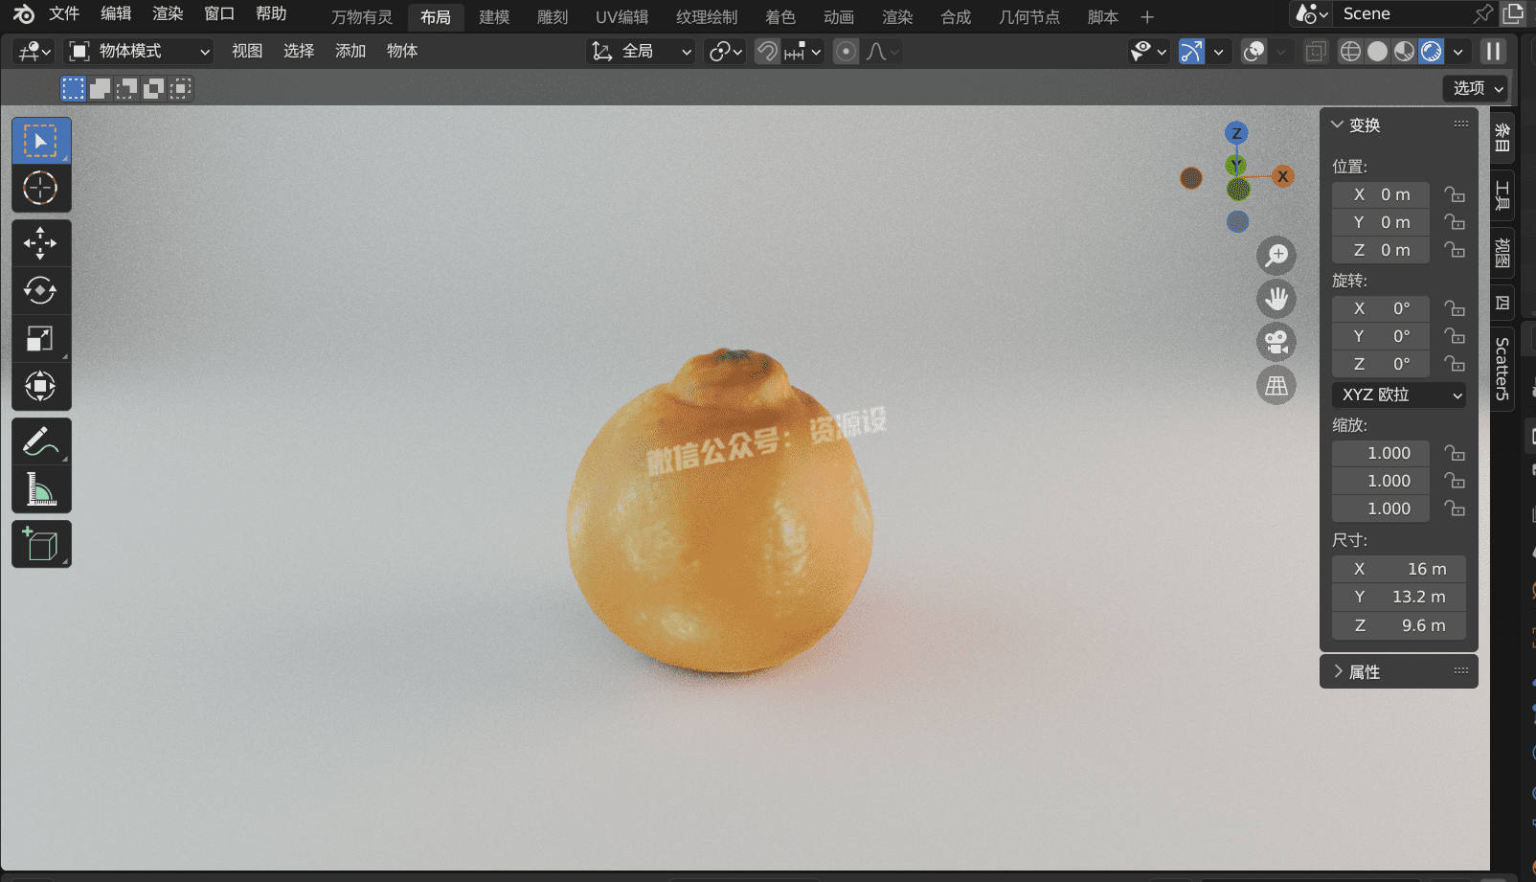Choose the intersect selection mode icon
This screenshot has width=1536, height=882.
pyautogui.click(x=180, y=89)
